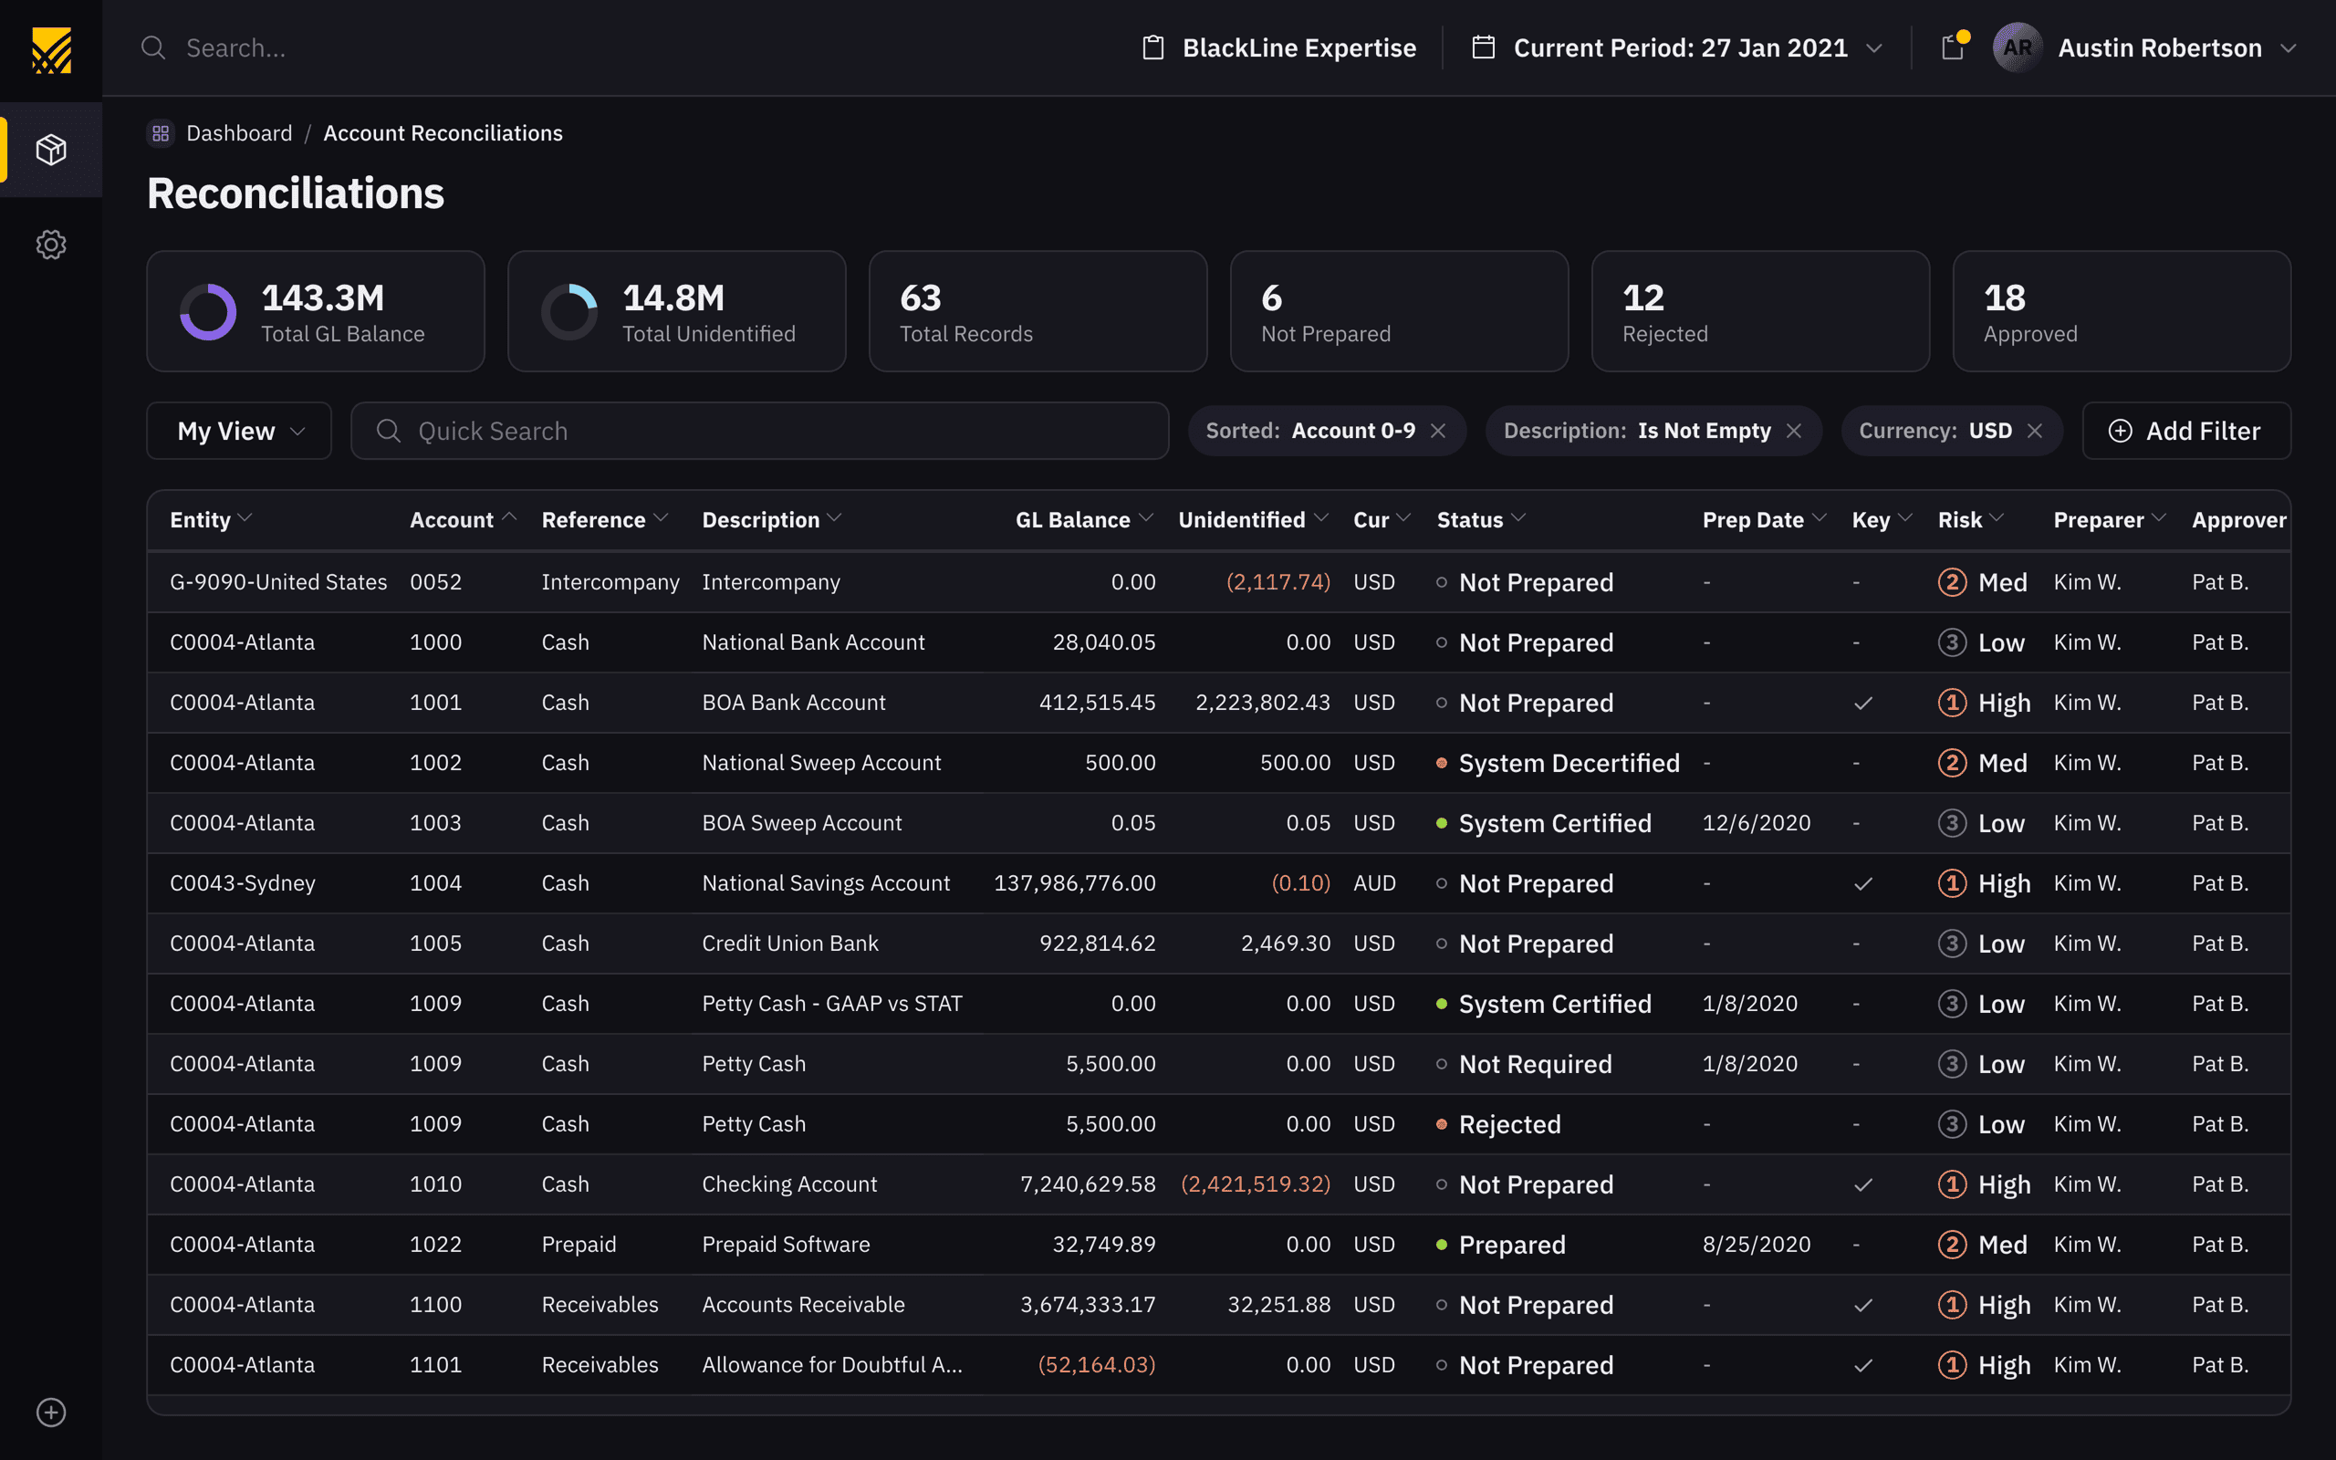Click the Total Unidentified progress ring
Screen dimensions: 2336x1460
(x=568, y=312)
